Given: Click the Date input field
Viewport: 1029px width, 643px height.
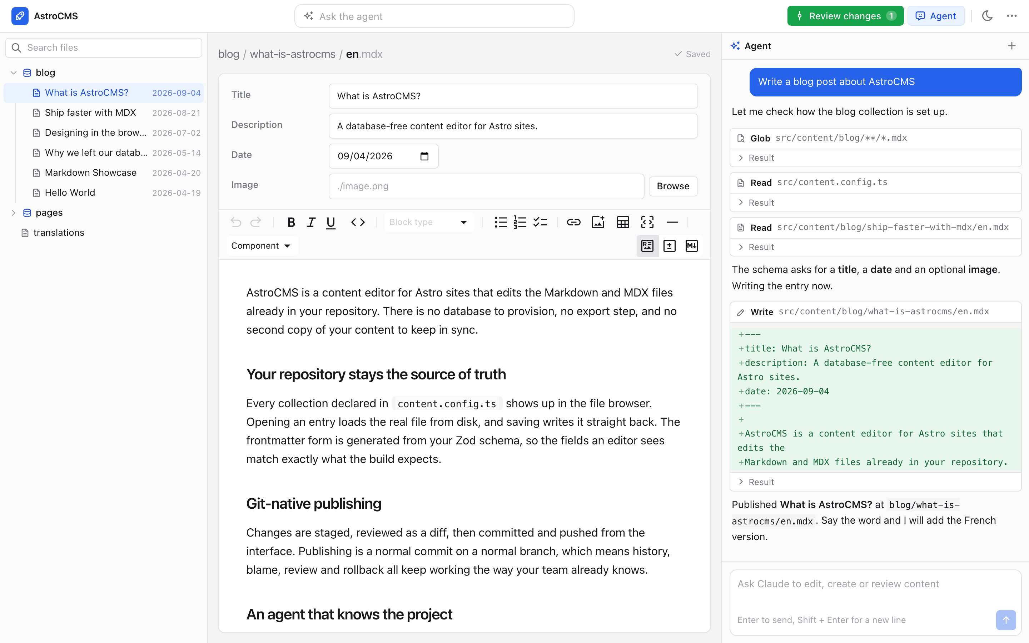Looking at the screenshot, I should (383, 156).
